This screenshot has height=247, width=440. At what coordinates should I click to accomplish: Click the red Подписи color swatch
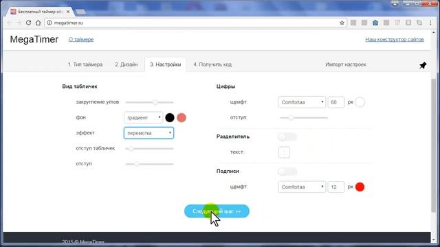(x=360, y=187)
